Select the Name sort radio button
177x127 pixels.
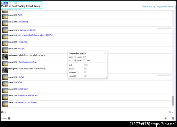pos(75,60)
